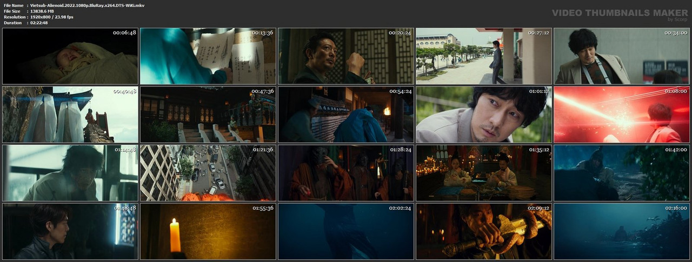
Task: Open the thumbnail stamped 00:47:36
Action: click(x=208, y=115)
